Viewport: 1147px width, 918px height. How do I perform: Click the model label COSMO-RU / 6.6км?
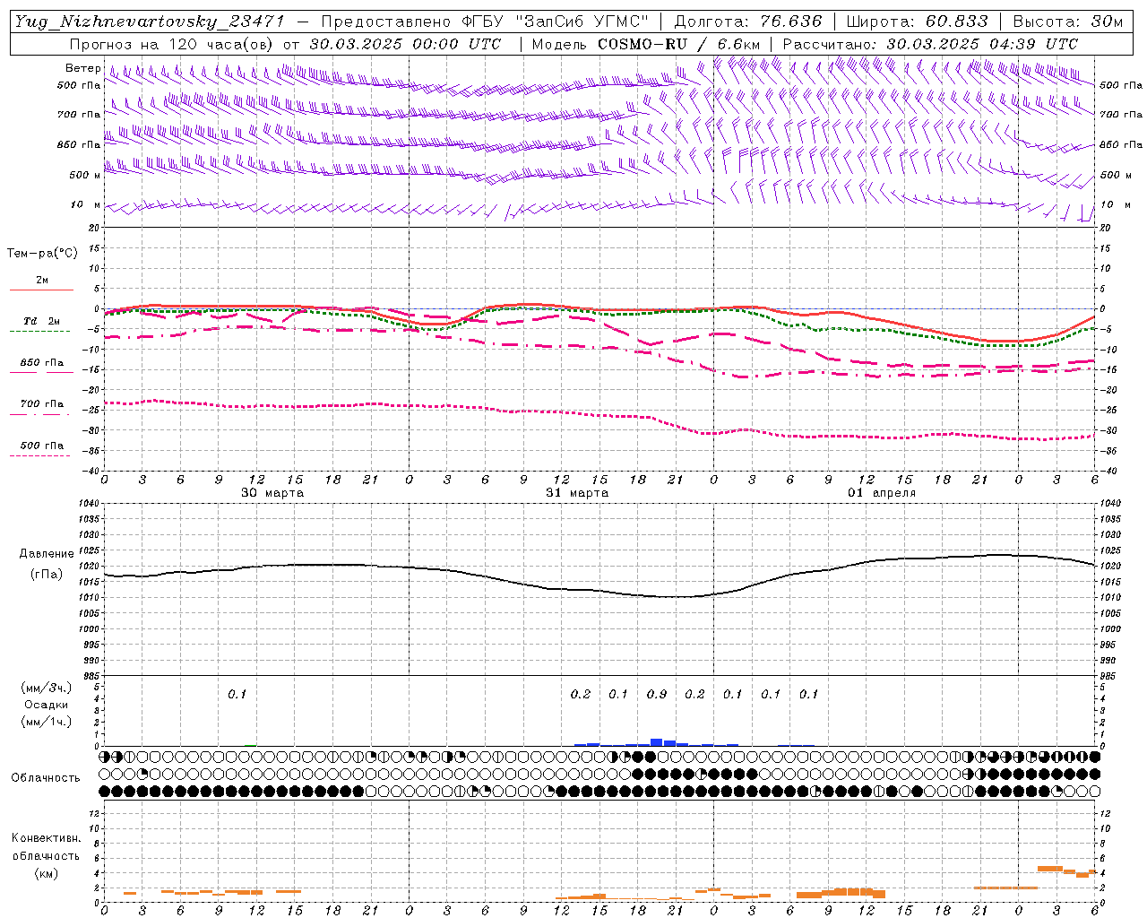point(679,44)
